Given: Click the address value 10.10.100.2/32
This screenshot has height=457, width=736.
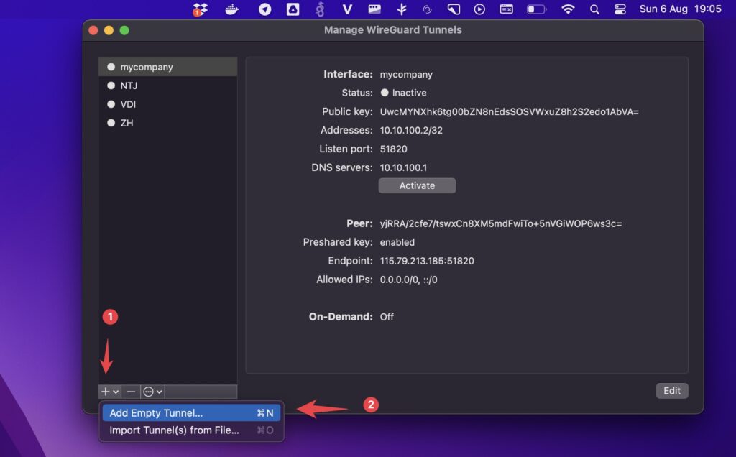Looking at the screenshot, I should 411,131.
